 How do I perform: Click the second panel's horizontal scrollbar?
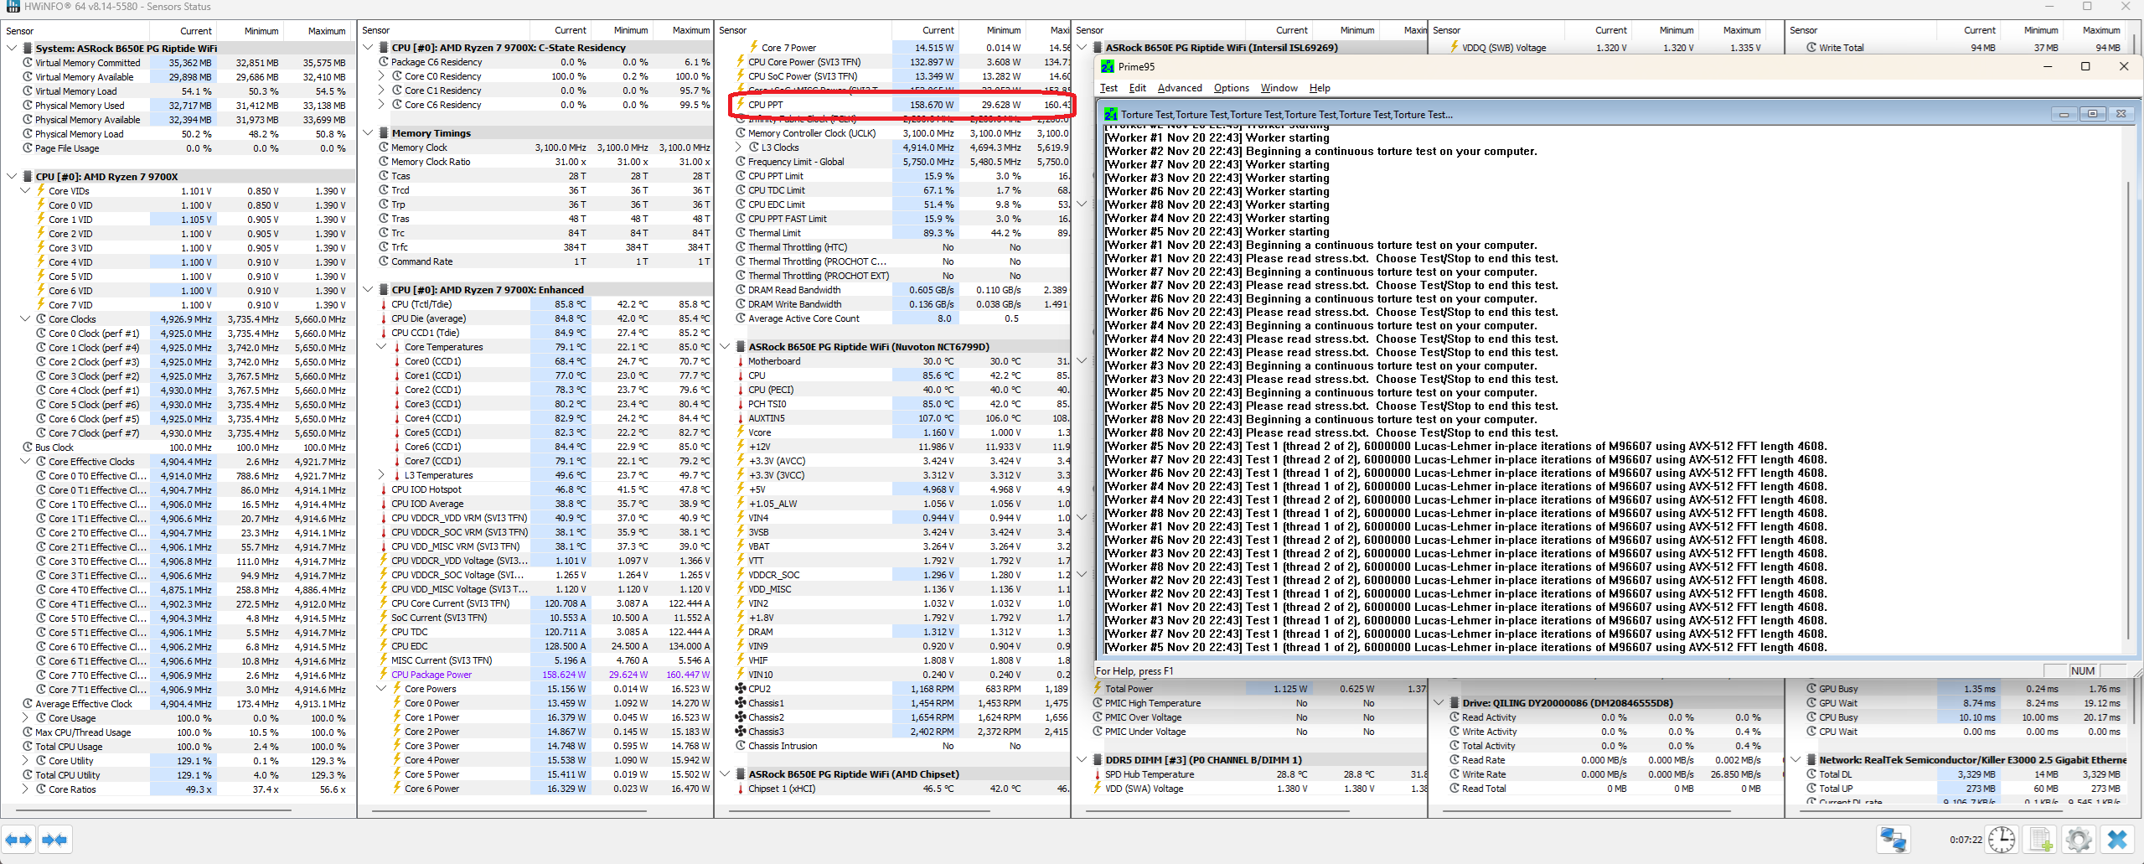509,810
